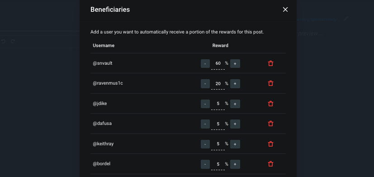Increase @bordel reward percentage
This screenshot has width=374, height=177.
[235, 164]
